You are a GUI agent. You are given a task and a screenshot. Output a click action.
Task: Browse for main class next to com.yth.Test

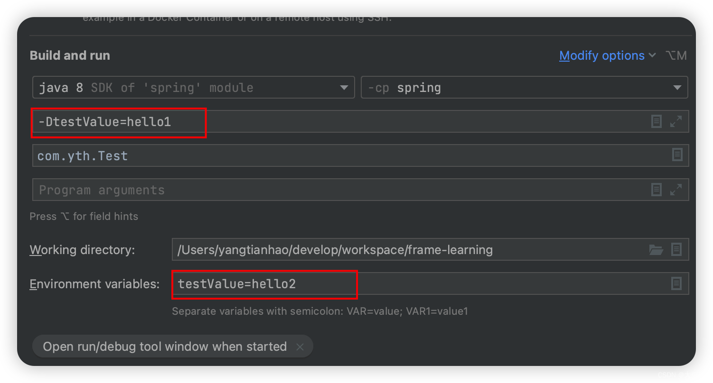(x=677, y=155)
